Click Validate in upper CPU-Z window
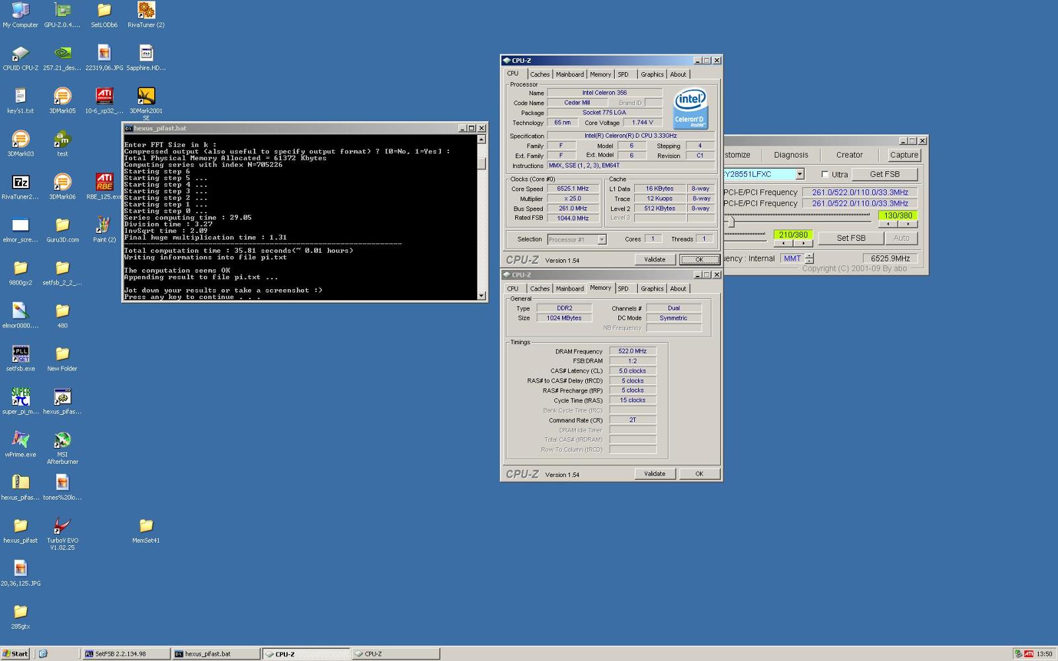 655,259
